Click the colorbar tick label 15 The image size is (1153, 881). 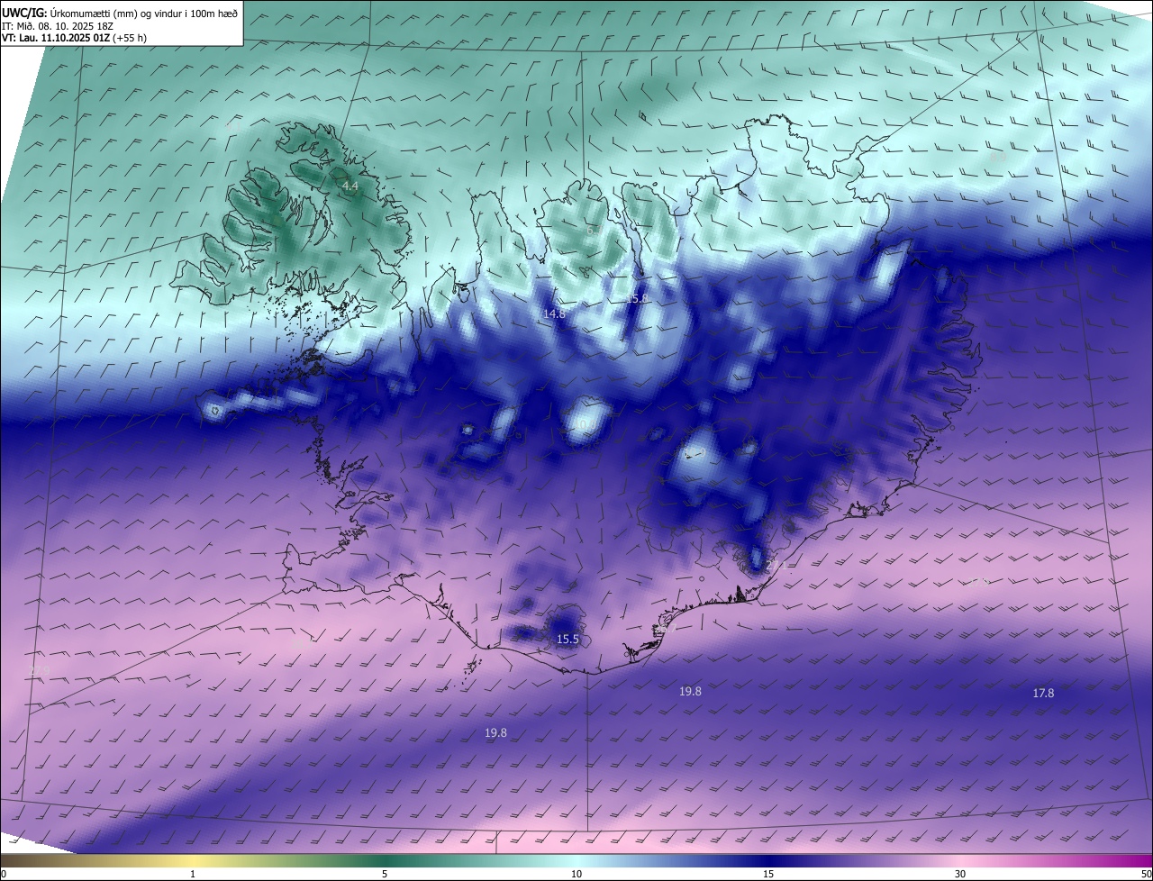point(768,874)
